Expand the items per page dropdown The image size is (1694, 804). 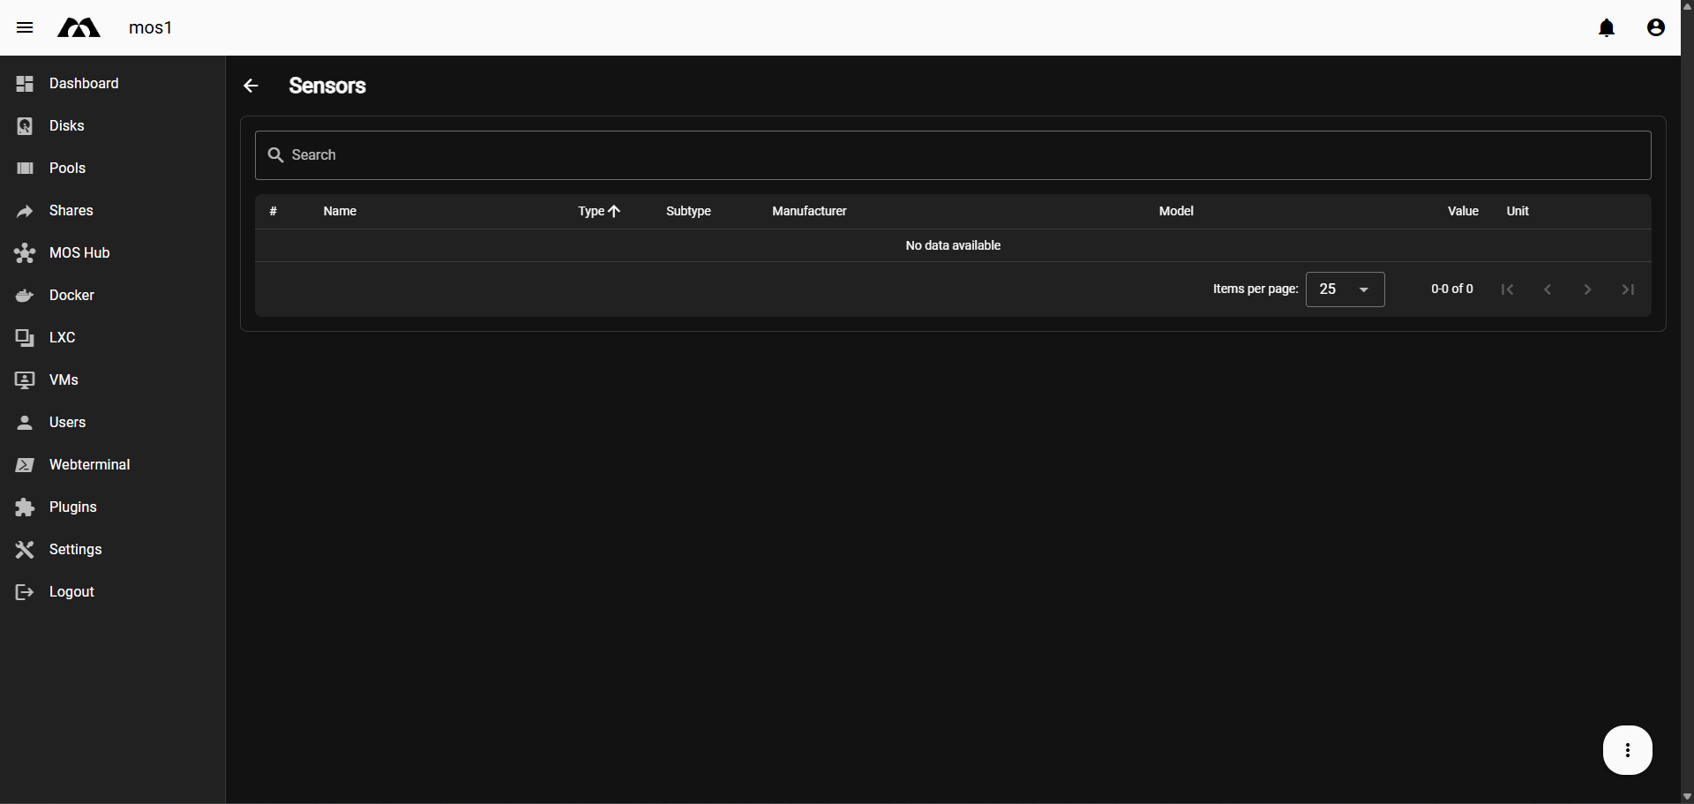(x=1345, y=289)
